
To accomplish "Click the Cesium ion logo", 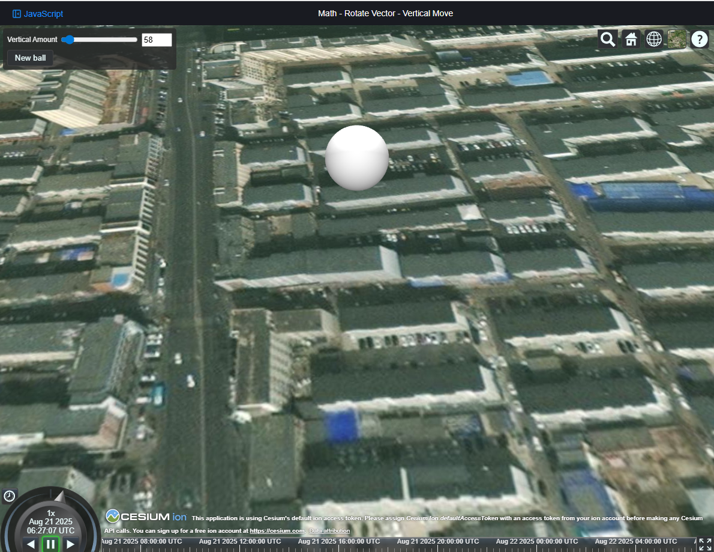I will coord(146,517).
